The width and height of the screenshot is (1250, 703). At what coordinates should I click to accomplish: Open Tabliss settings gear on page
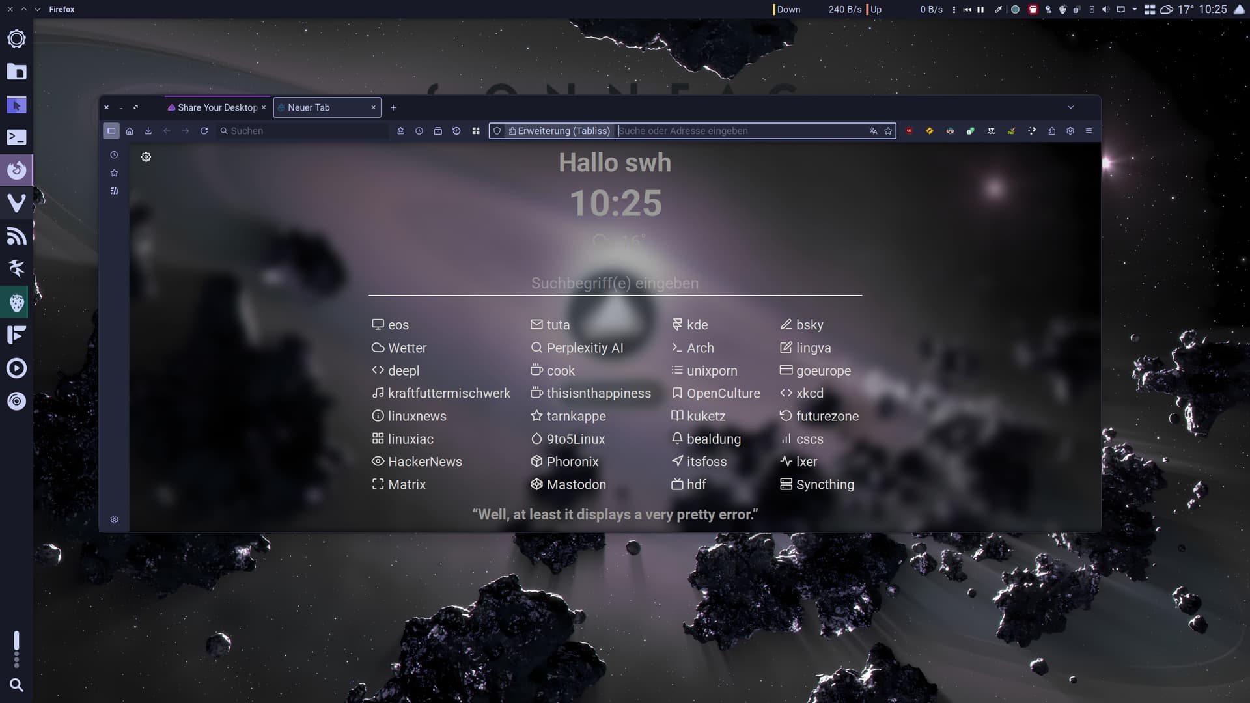[146, 157]
